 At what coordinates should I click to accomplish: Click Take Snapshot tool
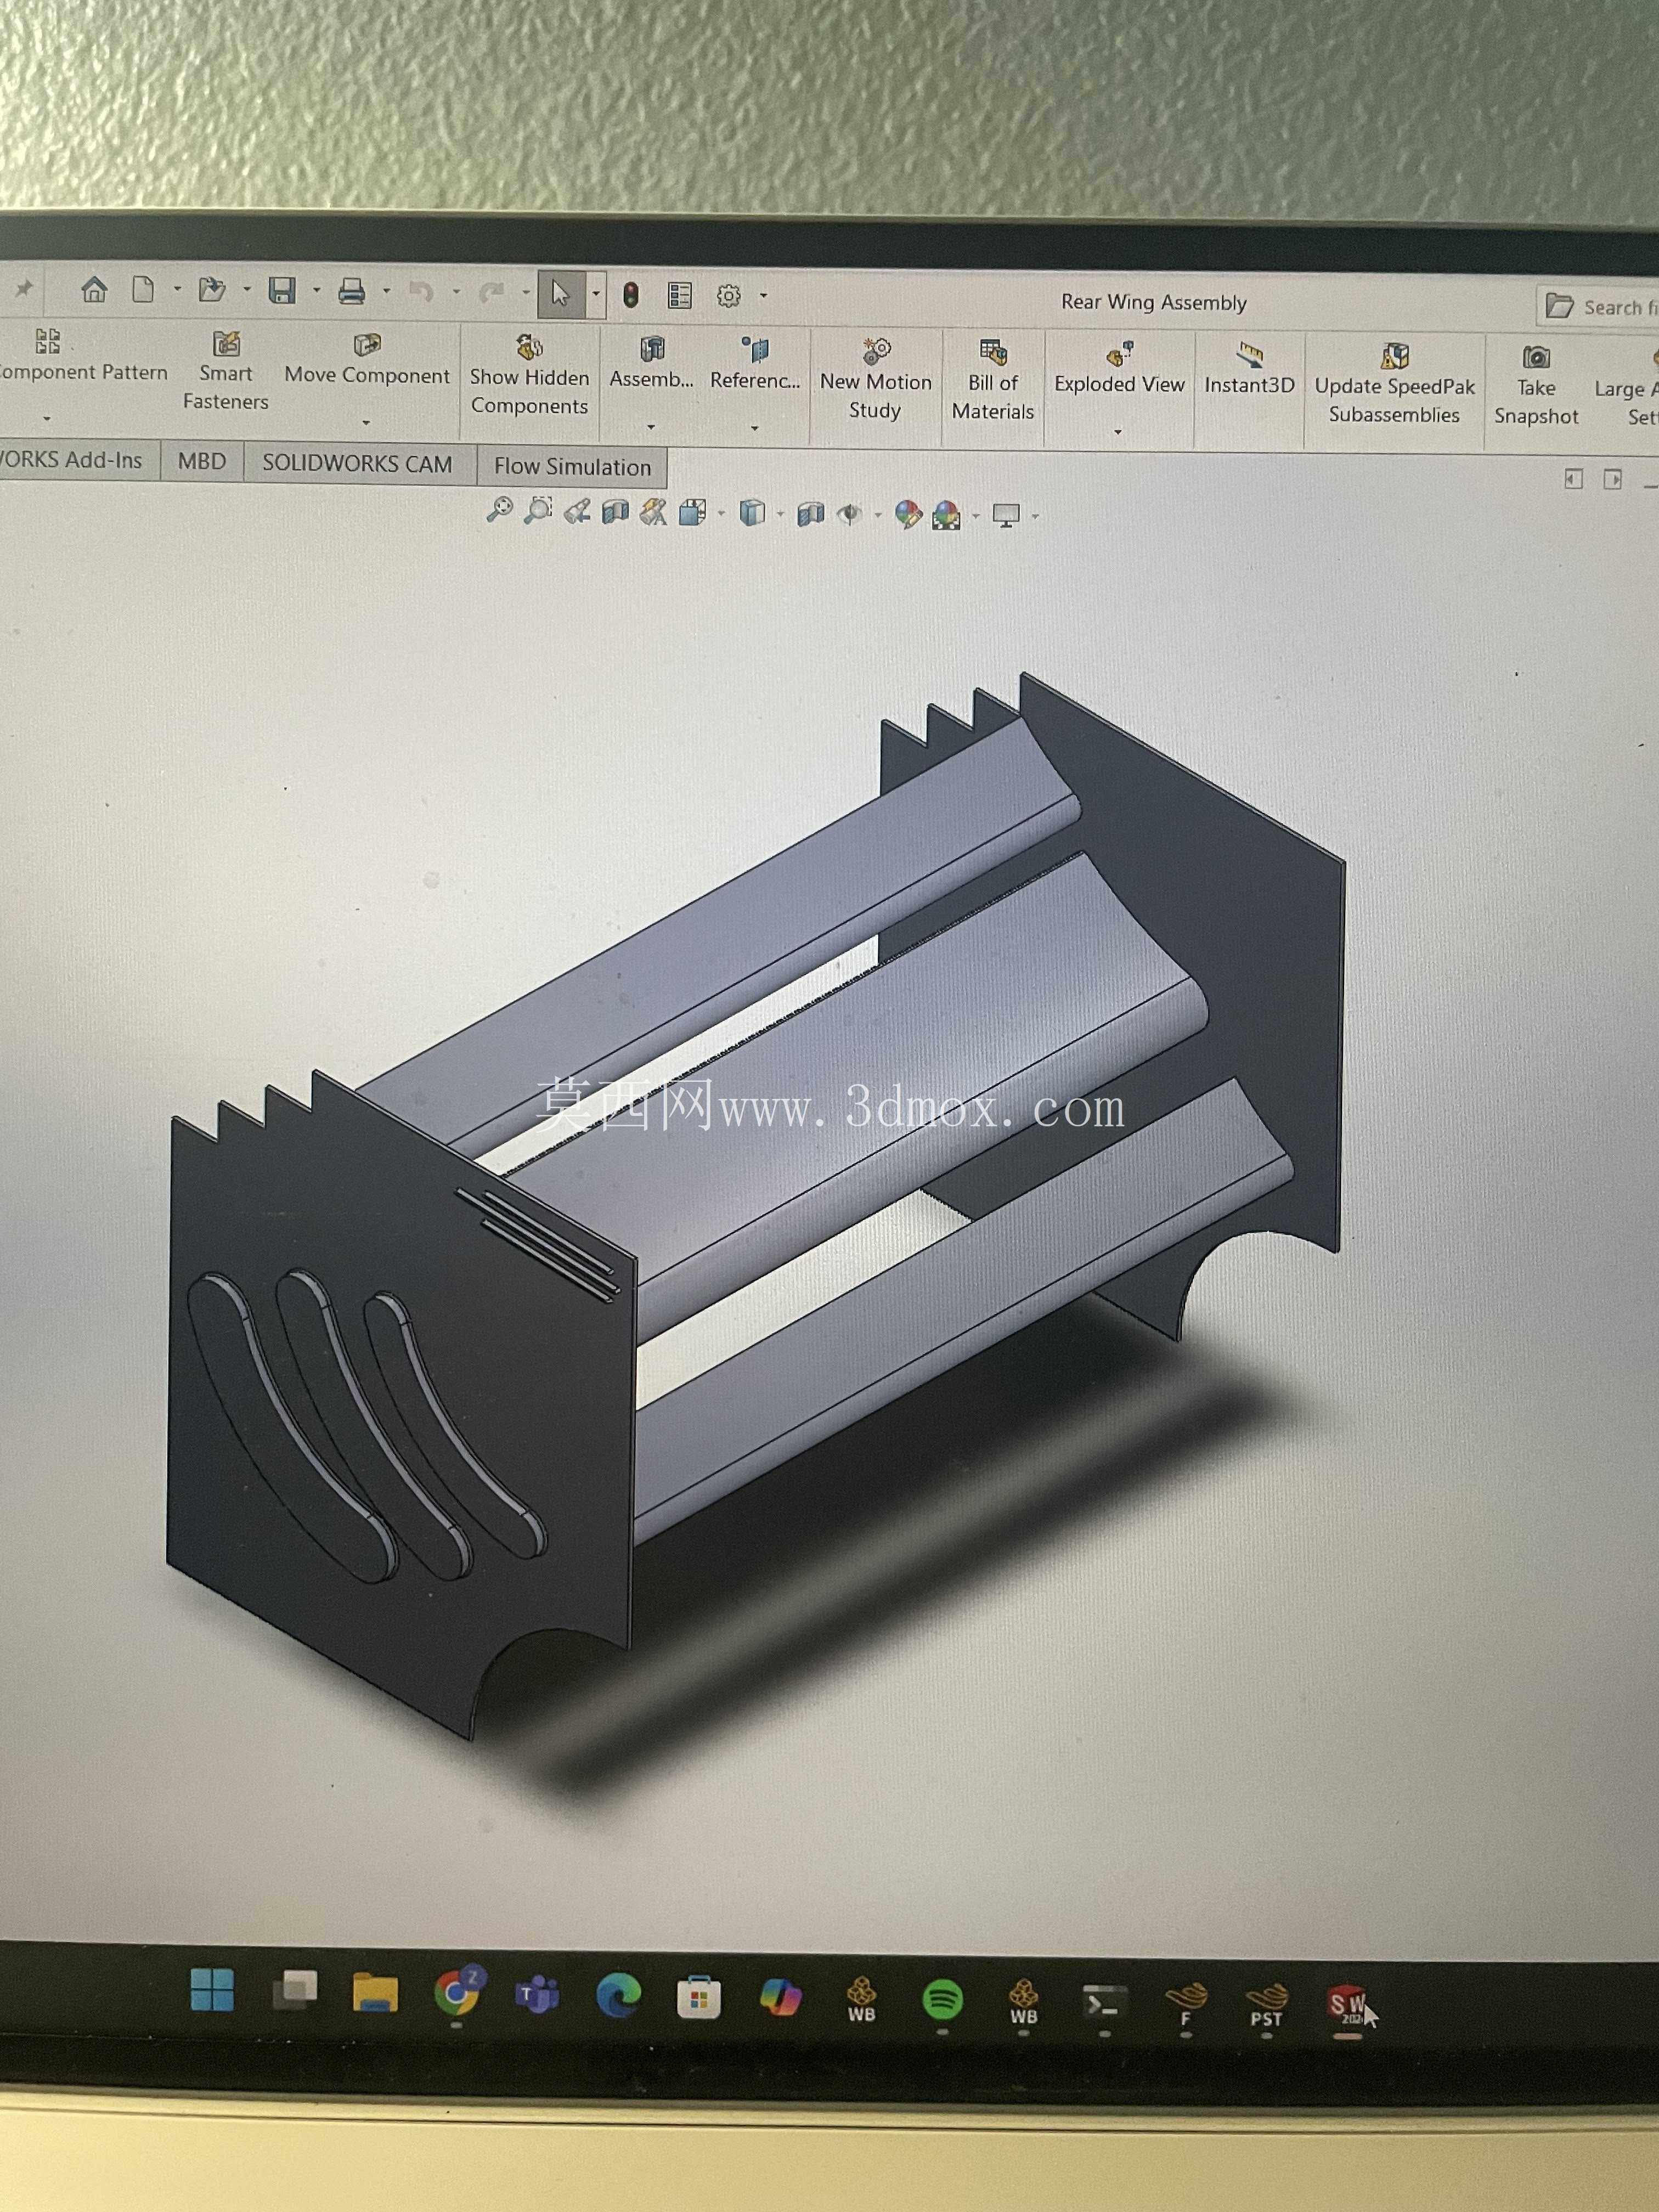[x=1536, y=386]
